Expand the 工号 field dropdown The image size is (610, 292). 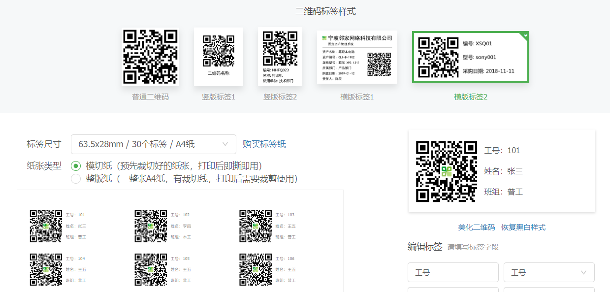coord(549,272)
